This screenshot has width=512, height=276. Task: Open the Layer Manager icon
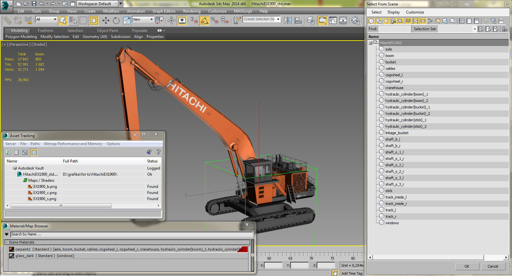point(310,21)
